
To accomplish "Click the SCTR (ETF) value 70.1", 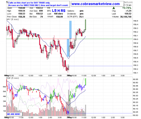I will tap(81, 17).
